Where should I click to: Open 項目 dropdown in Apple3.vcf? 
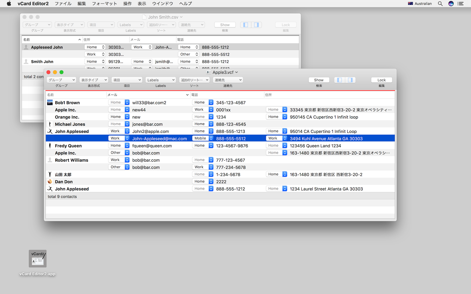[127, 80]
